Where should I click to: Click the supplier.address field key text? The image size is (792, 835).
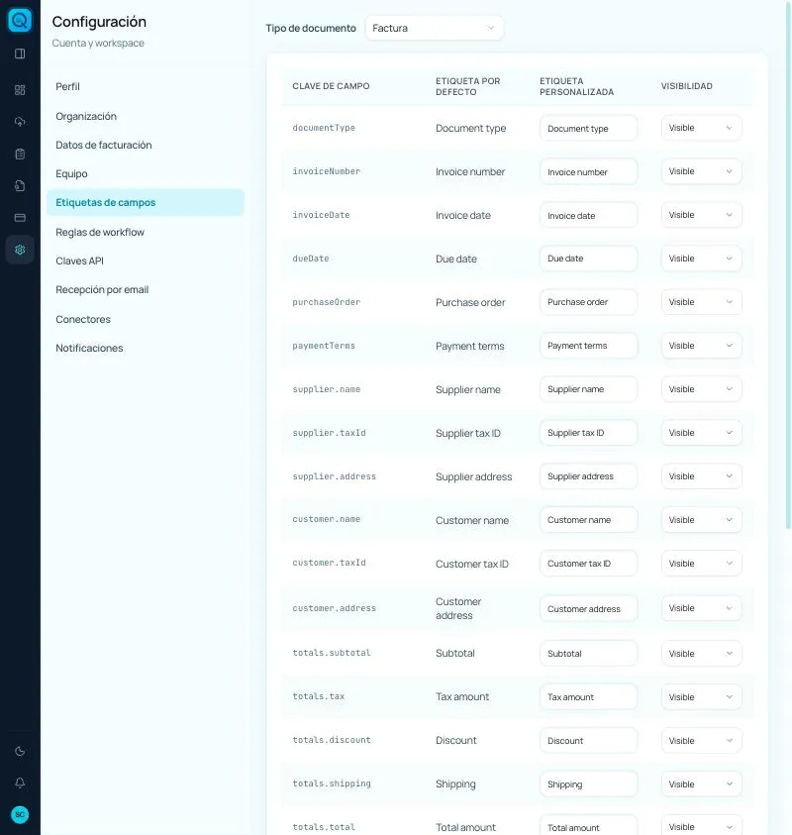pyautogui.click(x=335, y=476)
